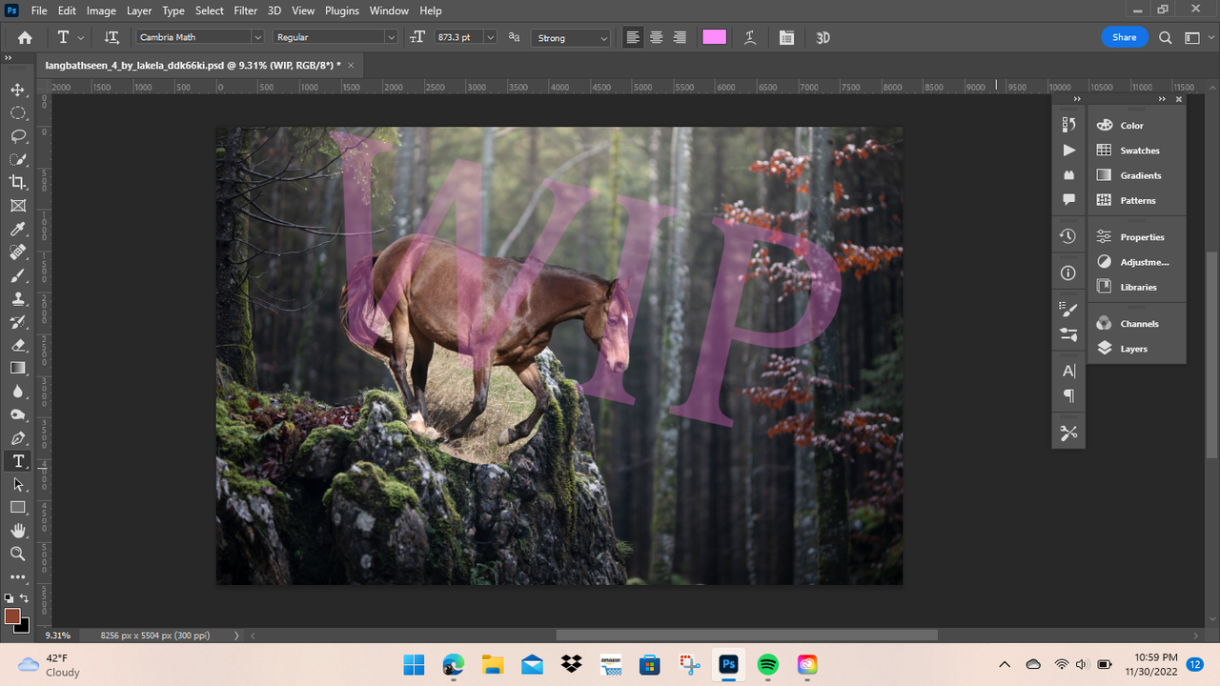Open the font size dropdown

pos(490,37)
